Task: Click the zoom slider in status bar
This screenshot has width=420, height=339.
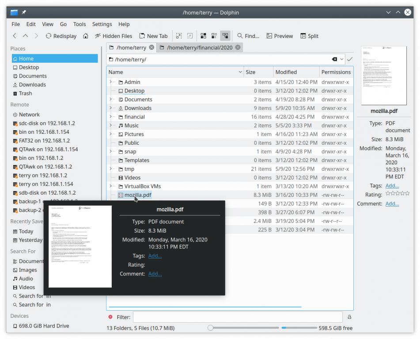Action: [244, 328]
